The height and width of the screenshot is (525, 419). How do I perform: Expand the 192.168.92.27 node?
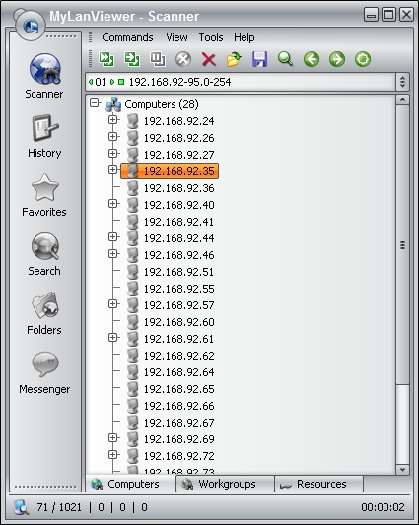pos(113,153)
